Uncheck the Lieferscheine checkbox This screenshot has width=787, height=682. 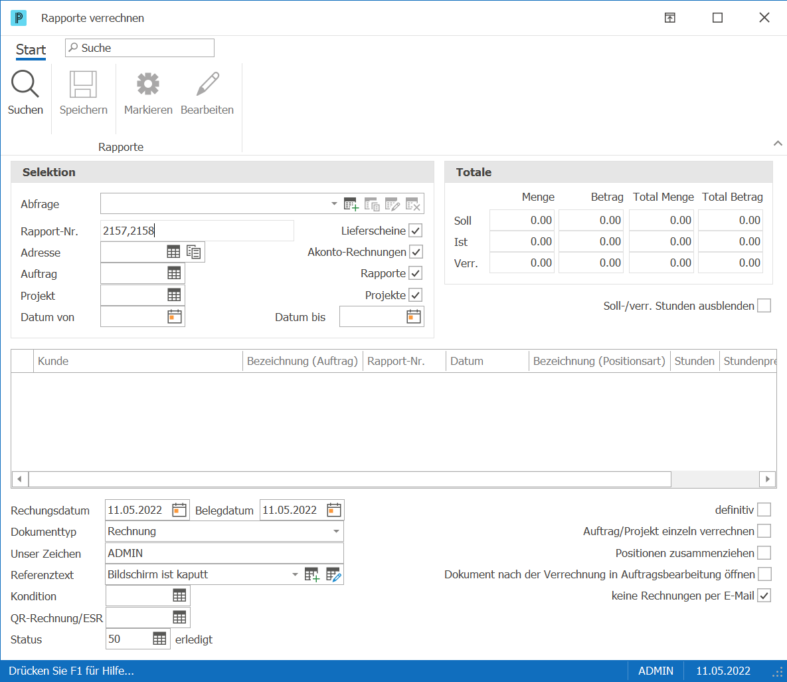tap(416, 231)
